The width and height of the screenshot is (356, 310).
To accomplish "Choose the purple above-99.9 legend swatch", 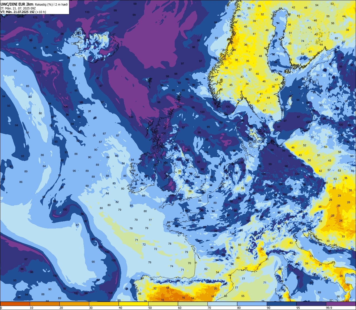I will pyautogui.click(x=341, y=304).
